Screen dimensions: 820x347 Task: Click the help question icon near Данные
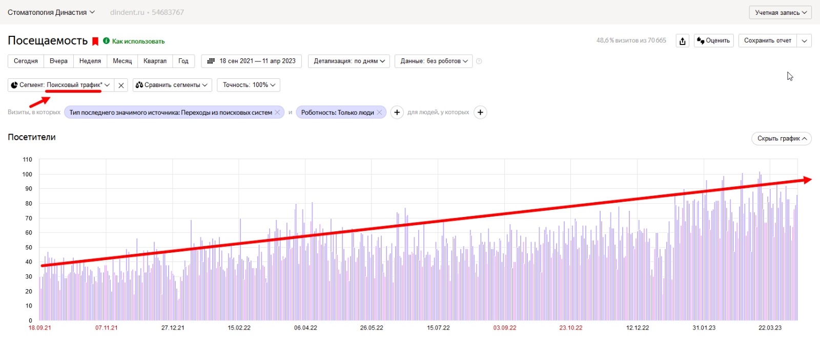coord(479,61)
